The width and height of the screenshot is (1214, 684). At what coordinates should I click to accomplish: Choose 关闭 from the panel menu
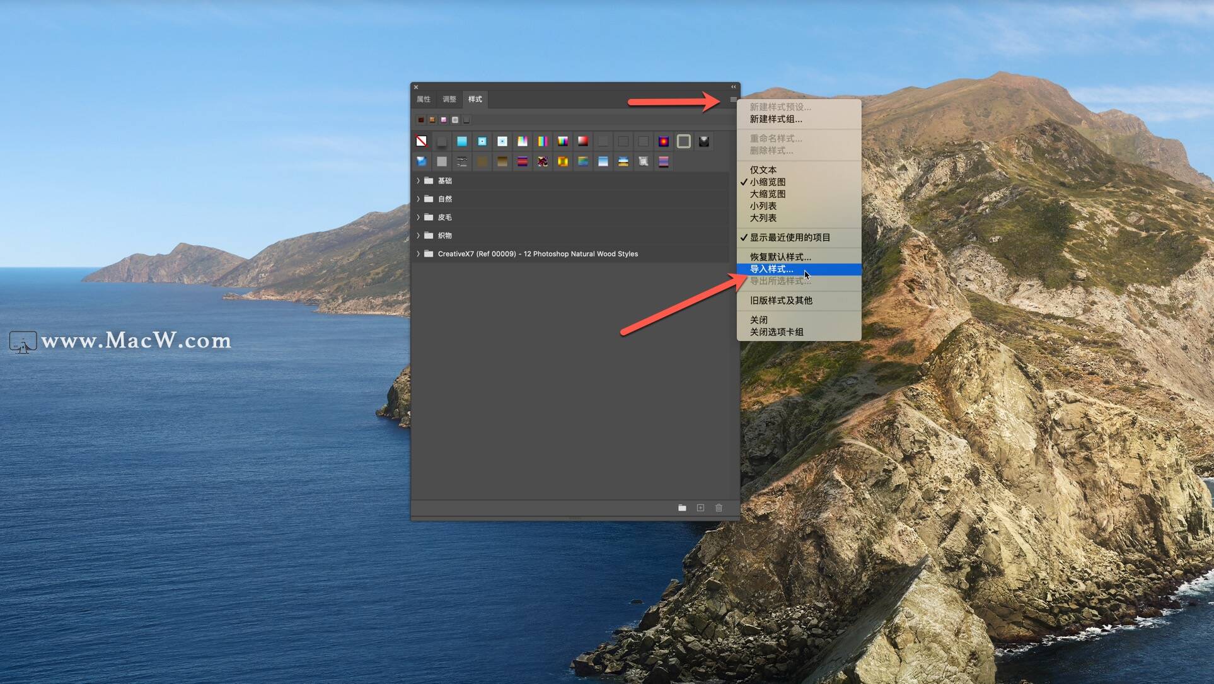click(799, 320)
